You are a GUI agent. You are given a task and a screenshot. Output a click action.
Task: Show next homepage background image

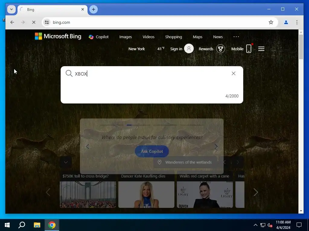238,162
